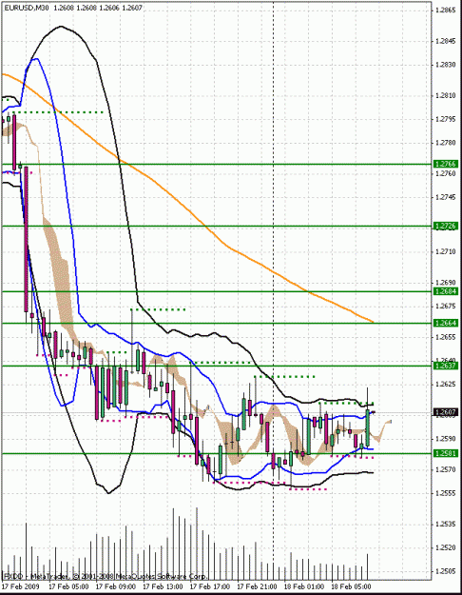Select the green 1.2581 level price label
The height and width of the screenshot is (595, 462).
pos(447,453)
